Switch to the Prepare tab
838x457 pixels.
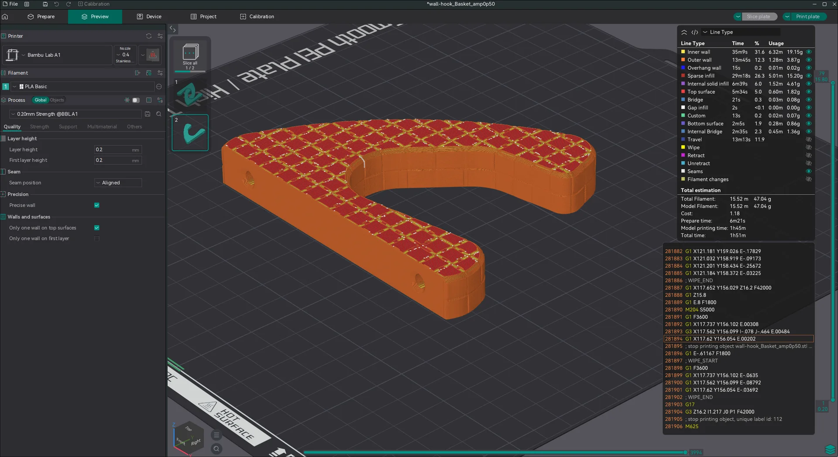point(41,17)
